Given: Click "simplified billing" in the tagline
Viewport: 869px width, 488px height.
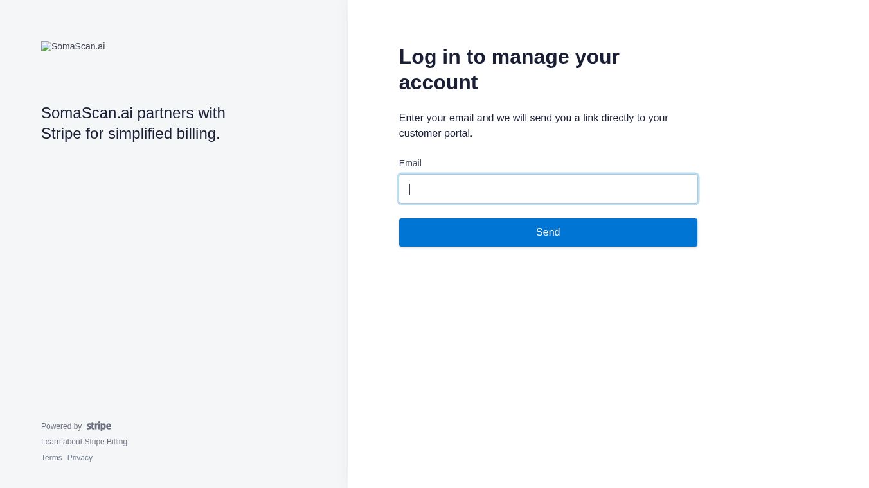Looking at the screenshot, I should pyautogui.click(x=164, y=134).
